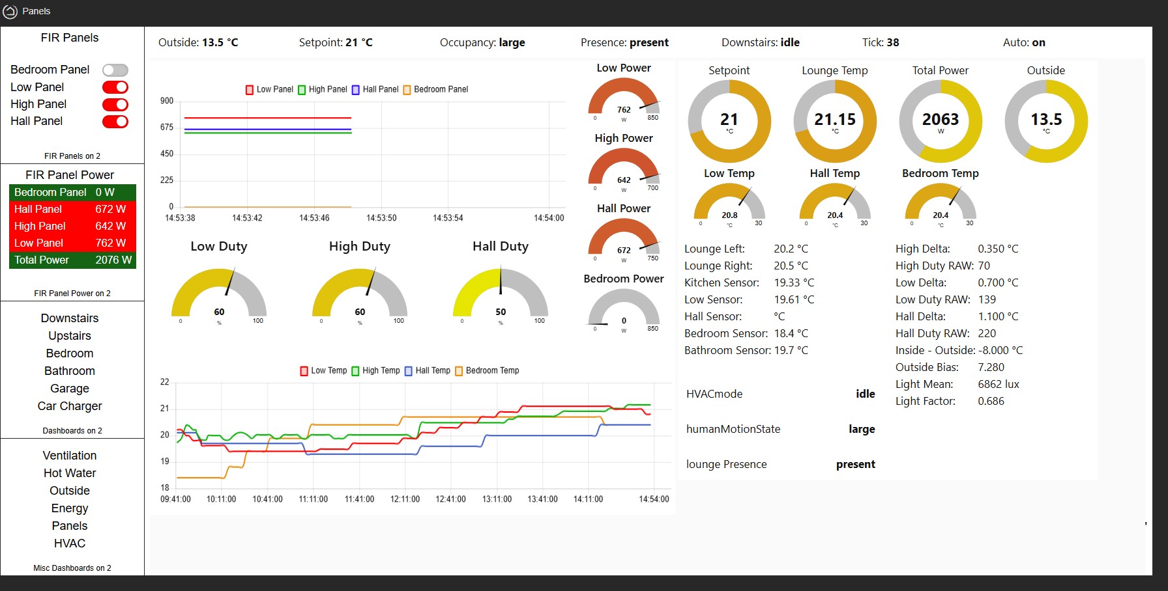The image size is (1168, 591).
Task: Hide High Temp series via its legend box
Action: (x=355, y=371)
